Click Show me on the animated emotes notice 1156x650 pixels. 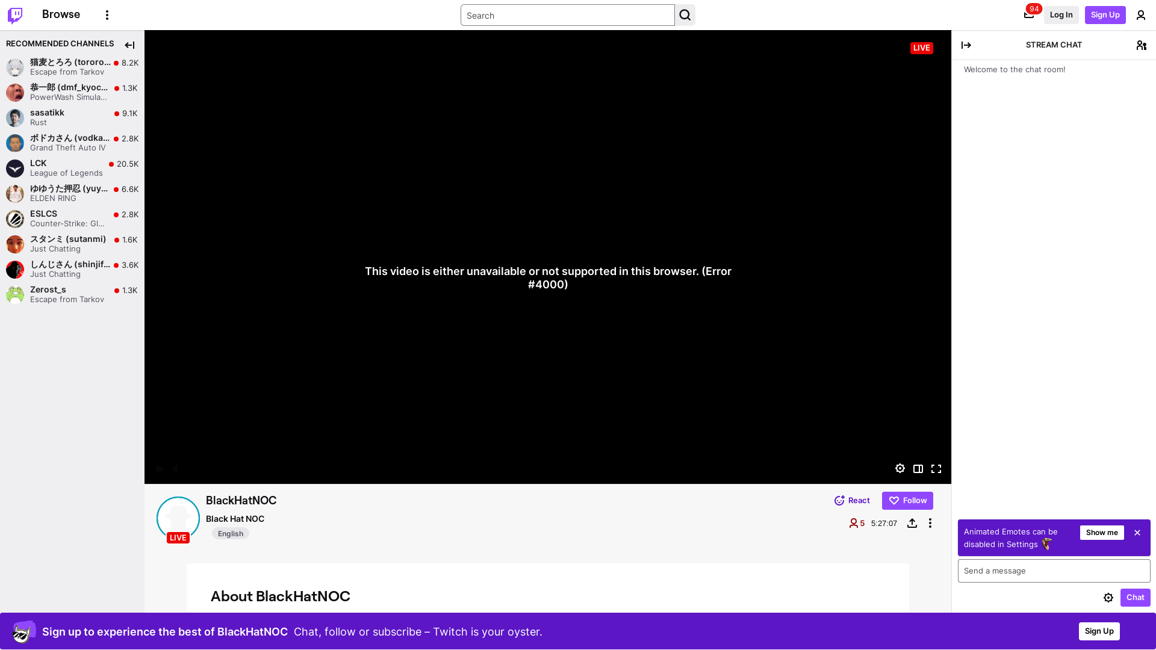click(x=1102, y=533)
